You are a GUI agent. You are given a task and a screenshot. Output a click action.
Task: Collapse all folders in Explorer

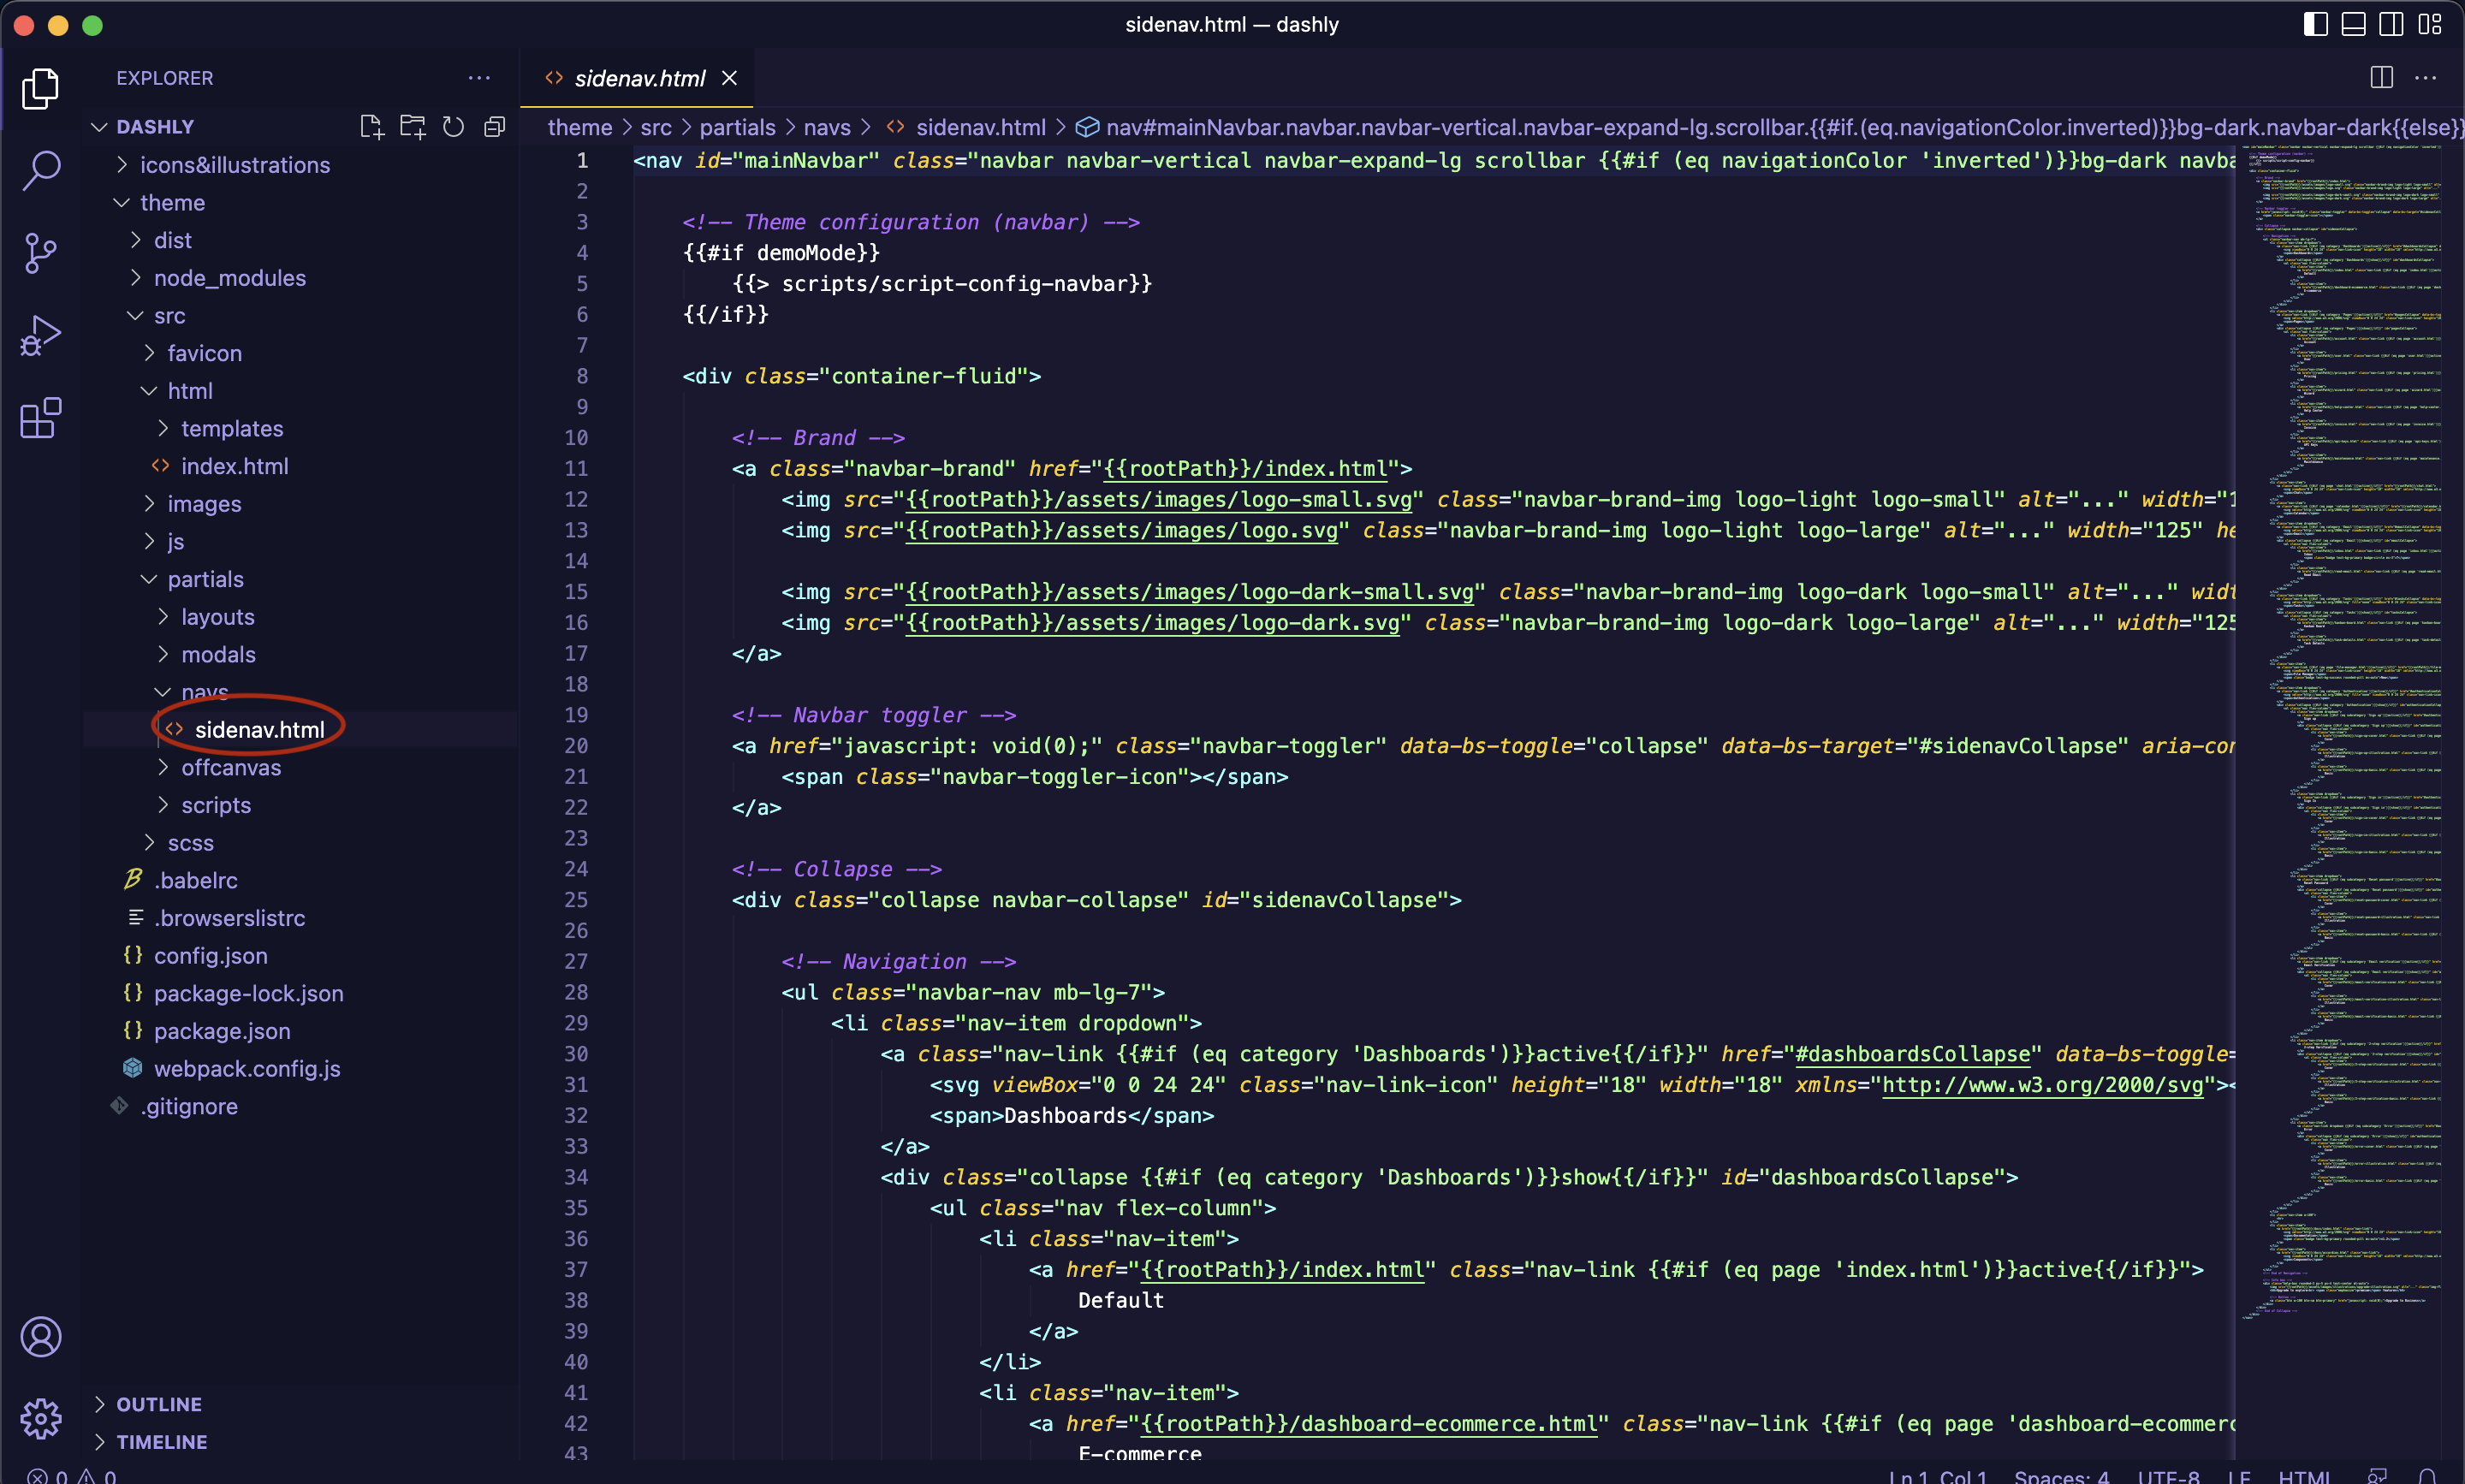pos(494,127)
